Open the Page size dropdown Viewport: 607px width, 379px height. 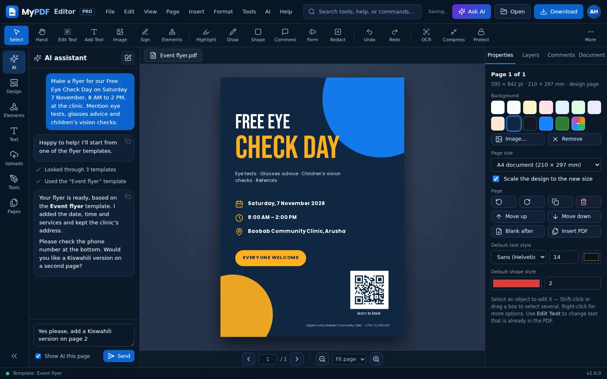pyautogui.click(x=546, y=165)
